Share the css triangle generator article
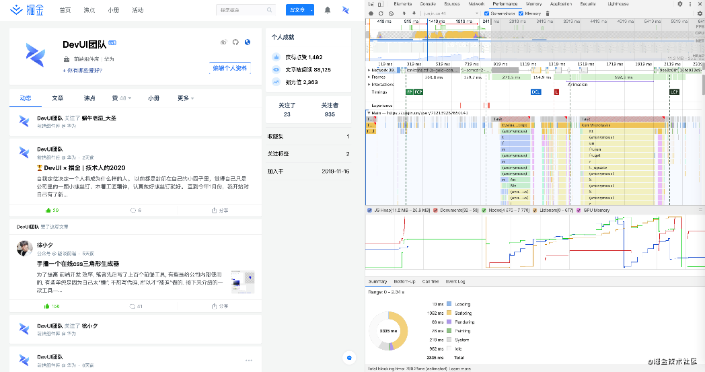This screenshot has height=372, width=705. [x=220, y=306]
